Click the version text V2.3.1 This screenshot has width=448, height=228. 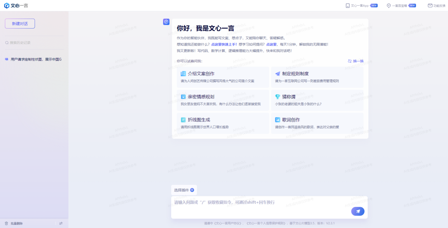pos(330,223)
